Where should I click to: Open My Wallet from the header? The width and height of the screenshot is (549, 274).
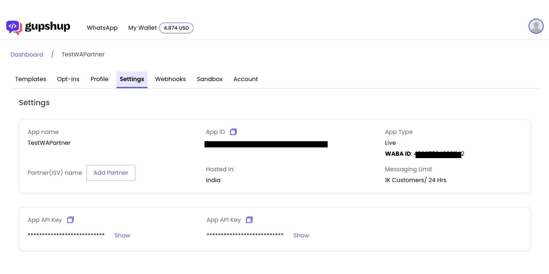tap(142, 28)
